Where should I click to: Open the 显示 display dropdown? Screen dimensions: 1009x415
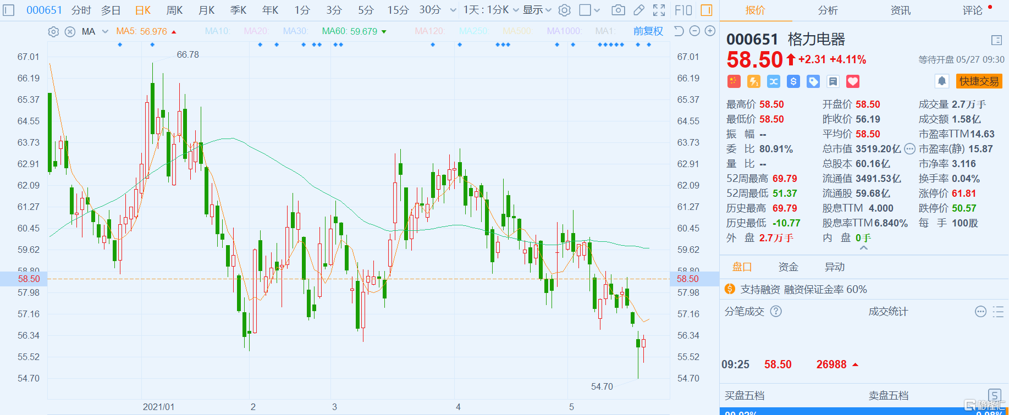[x=537, y=10]
